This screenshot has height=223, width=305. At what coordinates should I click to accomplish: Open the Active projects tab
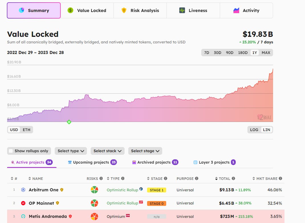(x=32, y=162)
